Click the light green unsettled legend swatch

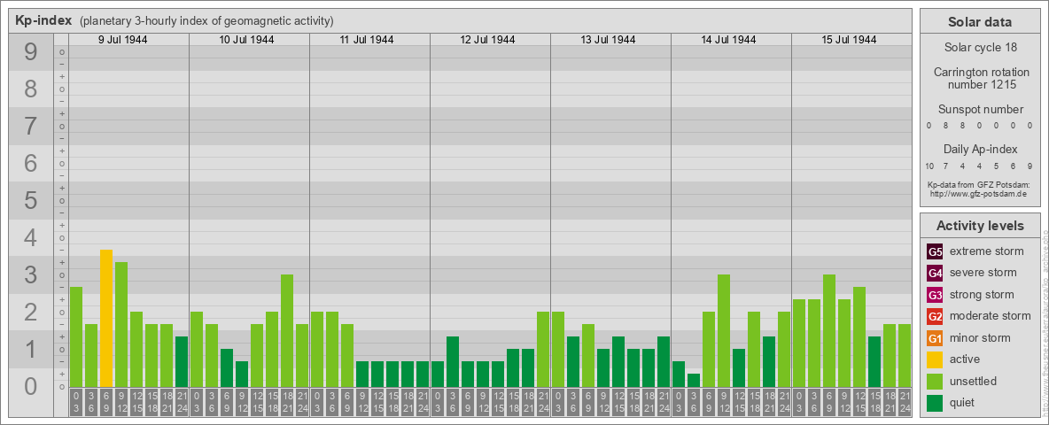934,382
